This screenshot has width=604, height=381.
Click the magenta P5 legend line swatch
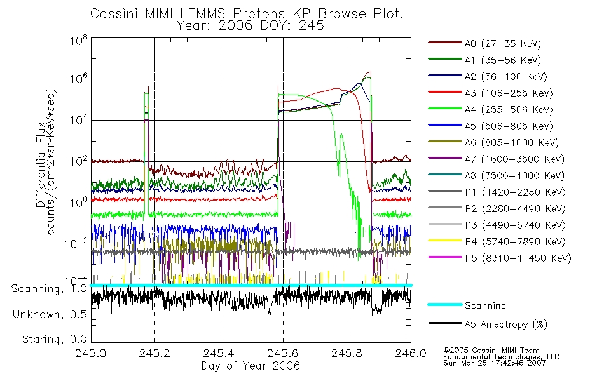pos(445,257)
